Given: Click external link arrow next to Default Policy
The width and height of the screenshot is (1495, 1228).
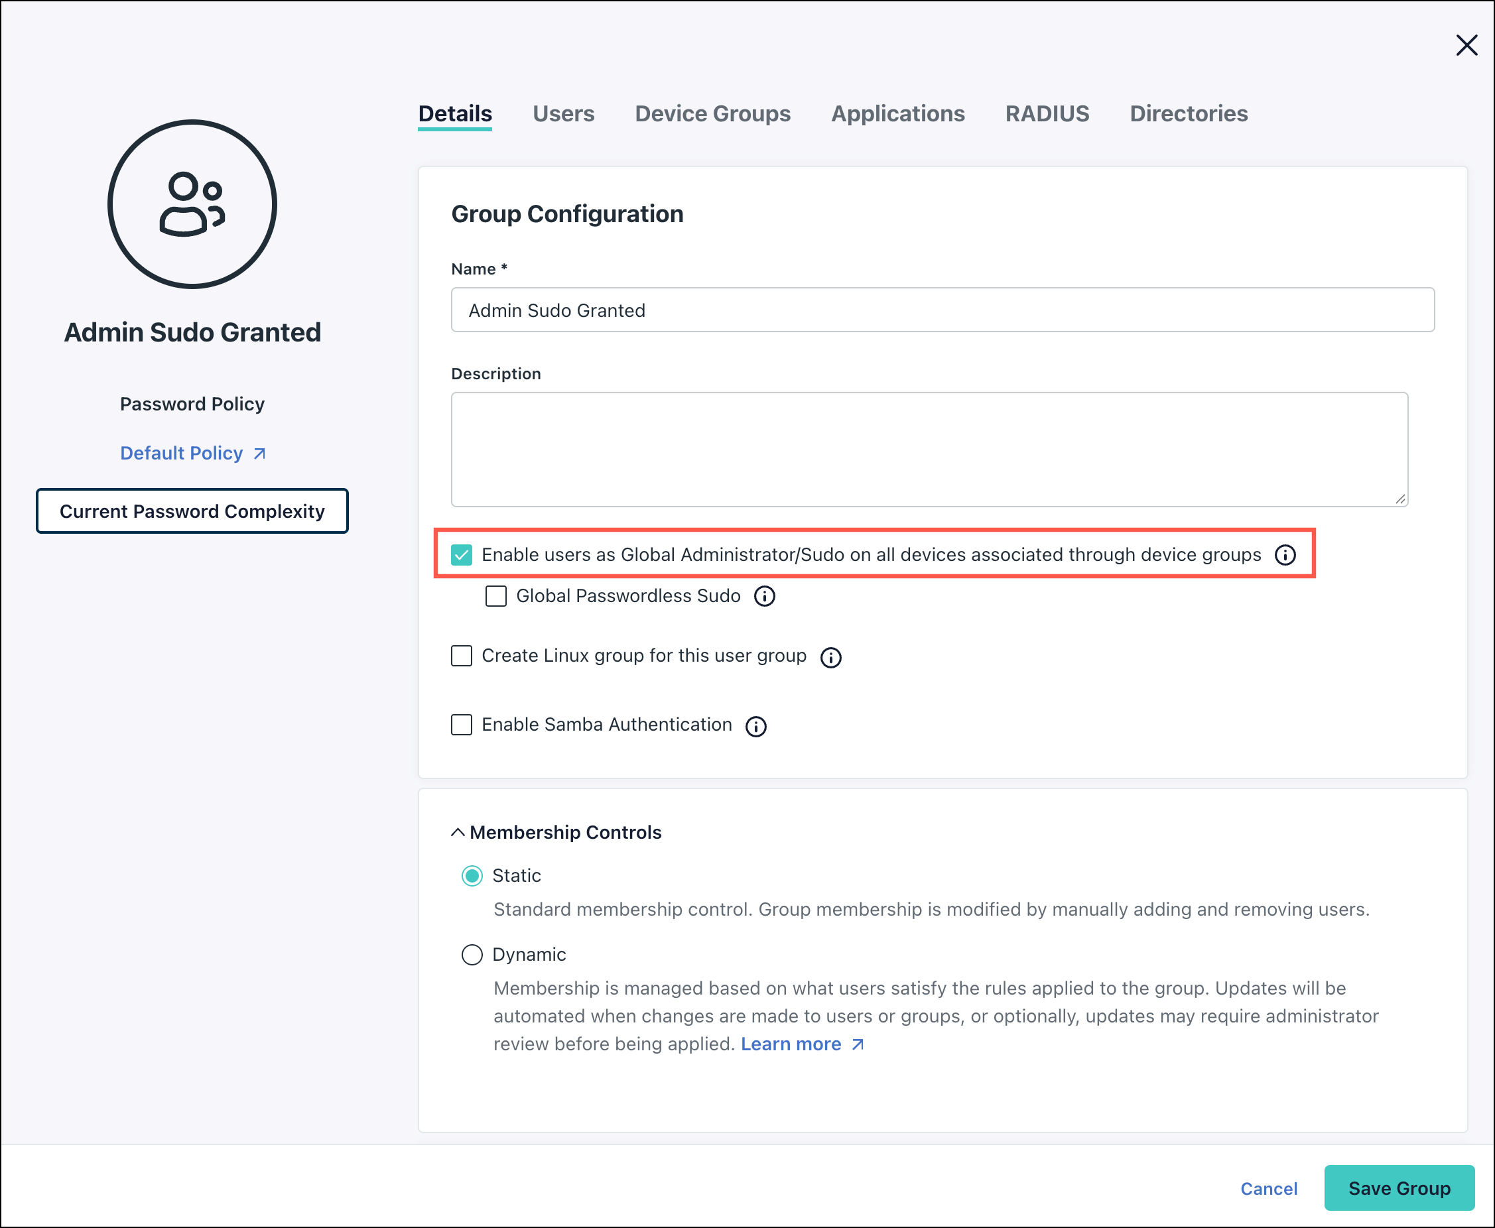Looking at the screenshot, I should [259, 454].
